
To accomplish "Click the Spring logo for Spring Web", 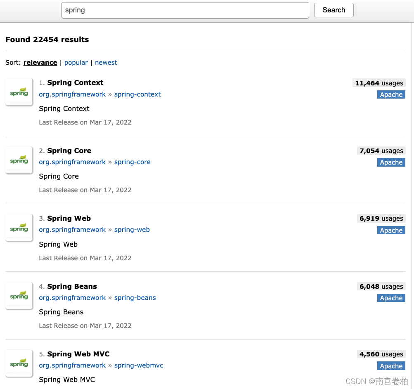I will click(19, 228).
